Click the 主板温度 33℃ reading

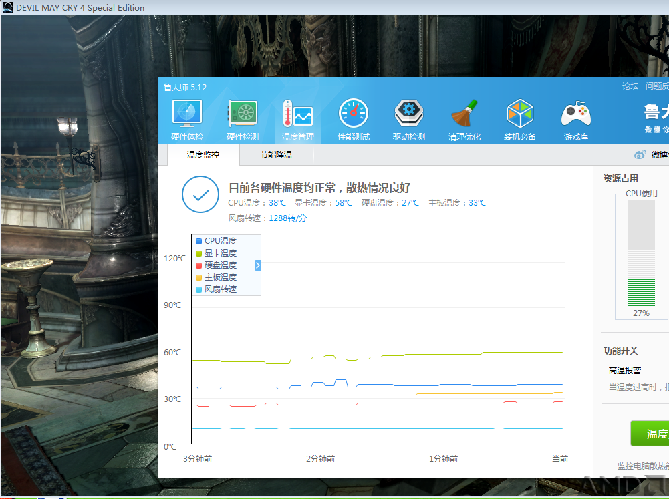pos(457,203)
